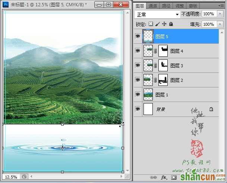Click bottom-center transform handle

click(x=62, y=172)
